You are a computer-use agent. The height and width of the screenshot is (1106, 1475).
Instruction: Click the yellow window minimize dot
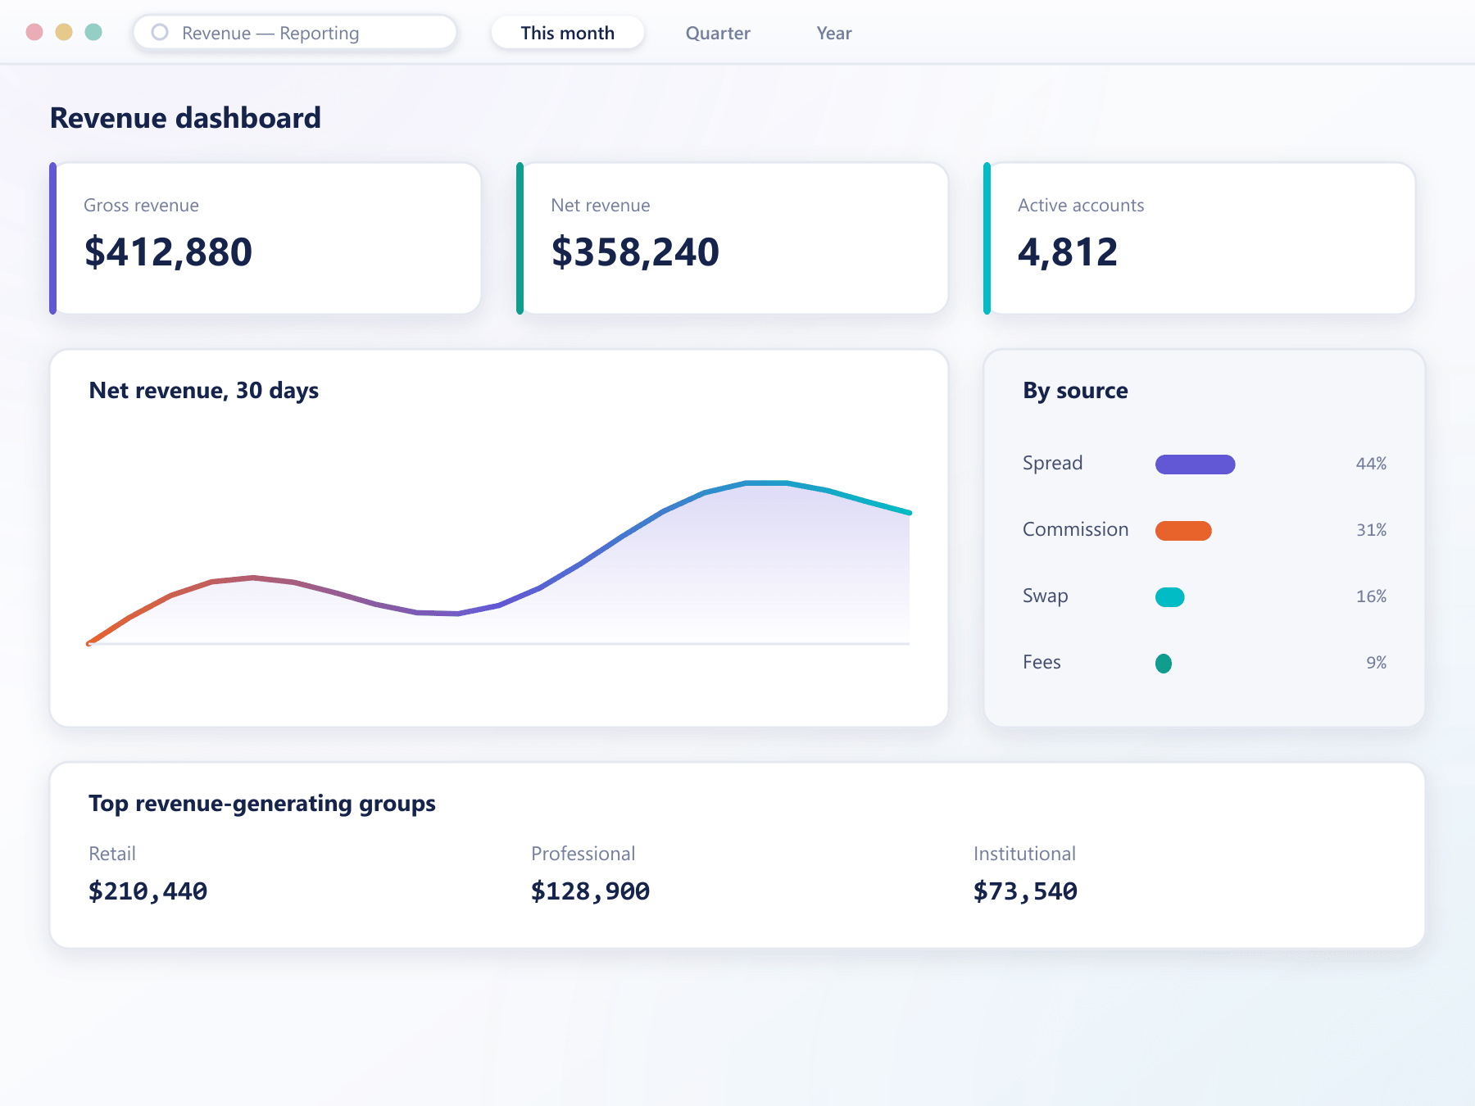click(64, 32)
